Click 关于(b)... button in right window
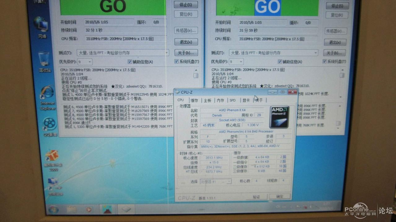 coord(334,53)
